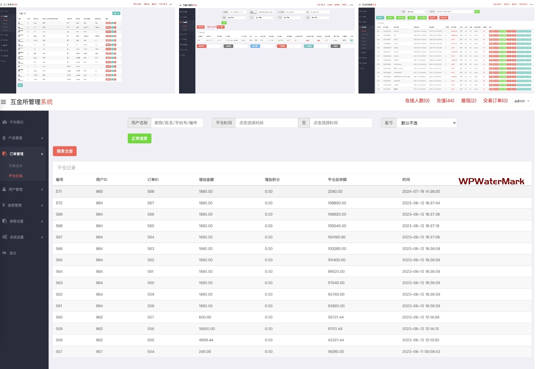The image size is (536, 369).
Task: Click the 报表管理 yen icon in the sidebar
Action: coord(4,205)
